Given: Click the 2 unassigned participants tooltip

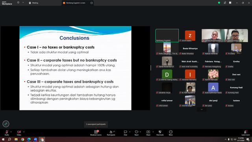Looking at the screenshot, I should (96, 124).
